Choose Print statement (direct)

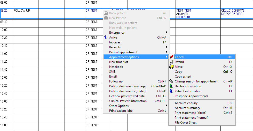tap(190, 113)
